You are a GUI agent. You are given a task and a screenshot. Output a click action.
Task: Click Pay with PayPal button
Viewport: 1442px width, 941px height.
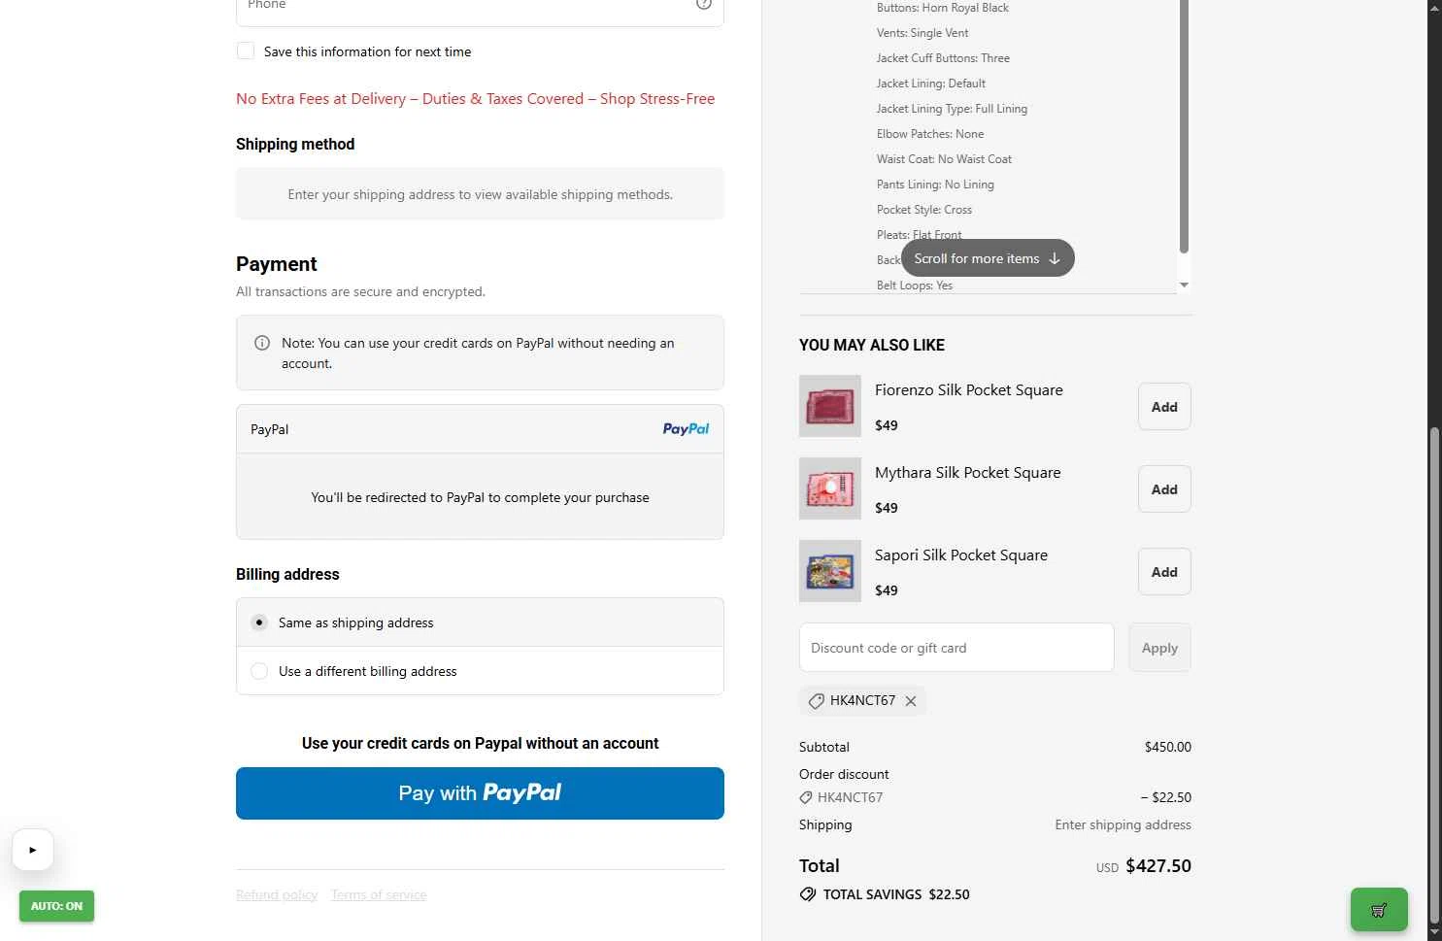480,793
